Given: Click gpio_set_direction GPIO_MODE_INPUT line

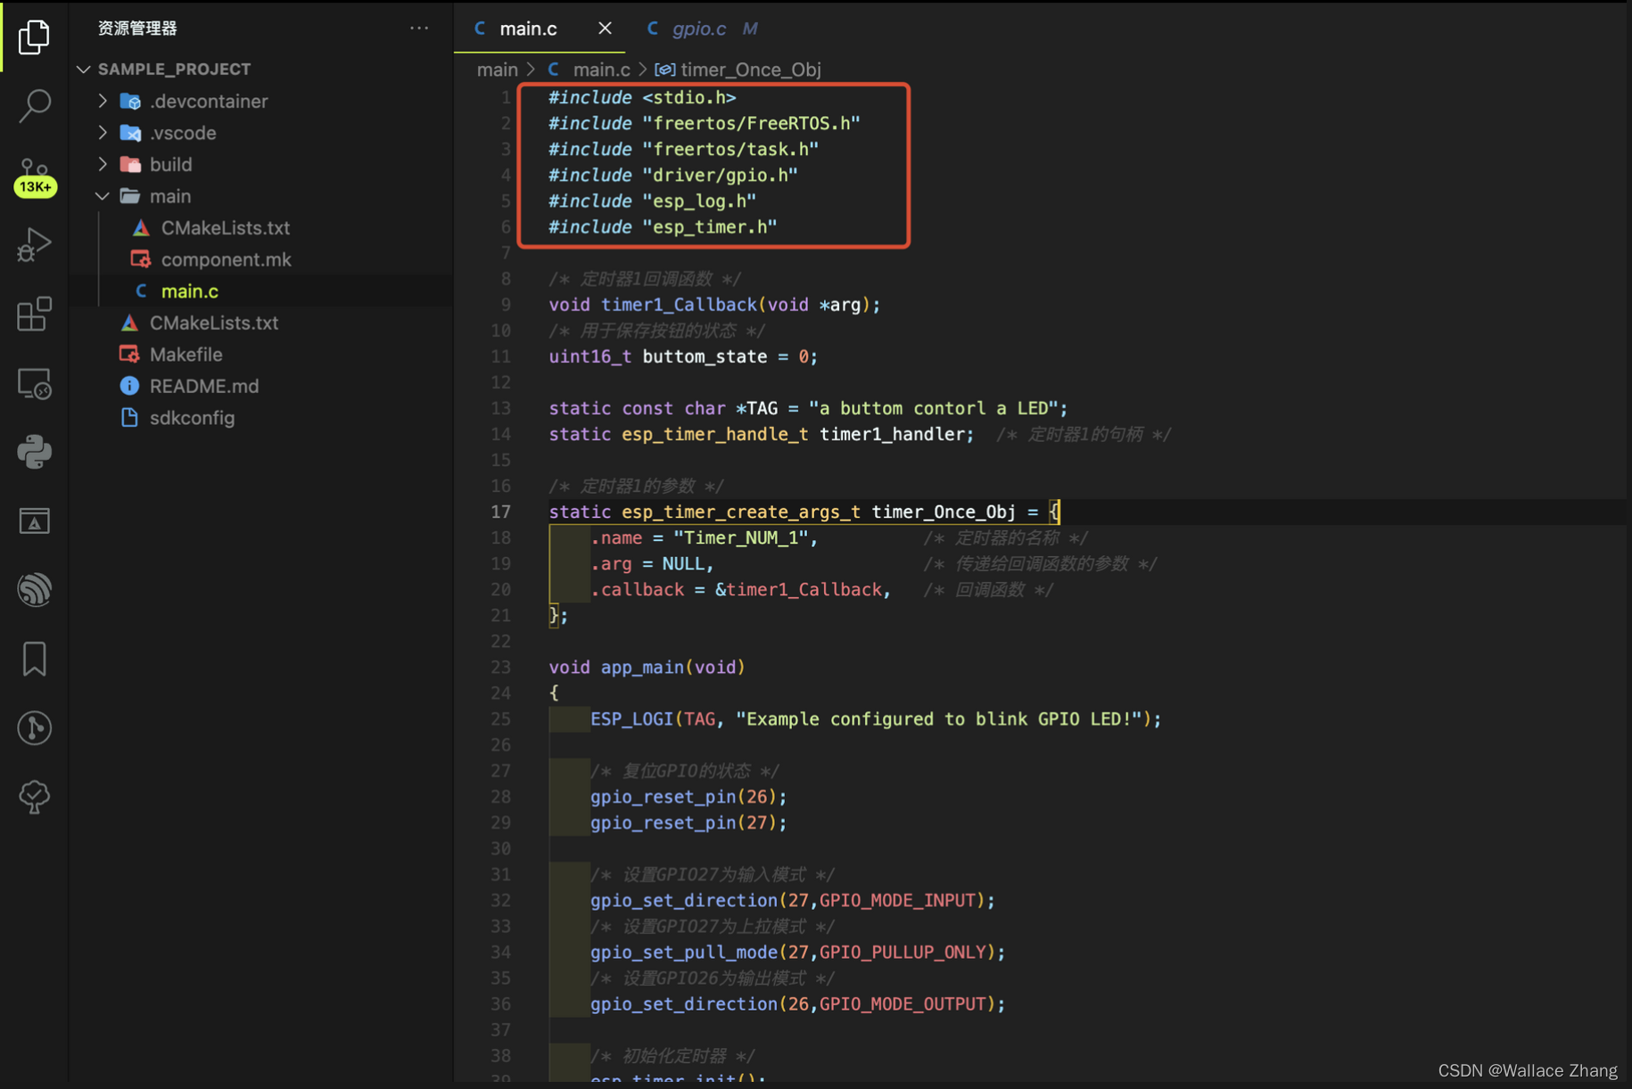Looking at the screenshot, I should coord(792,901).
